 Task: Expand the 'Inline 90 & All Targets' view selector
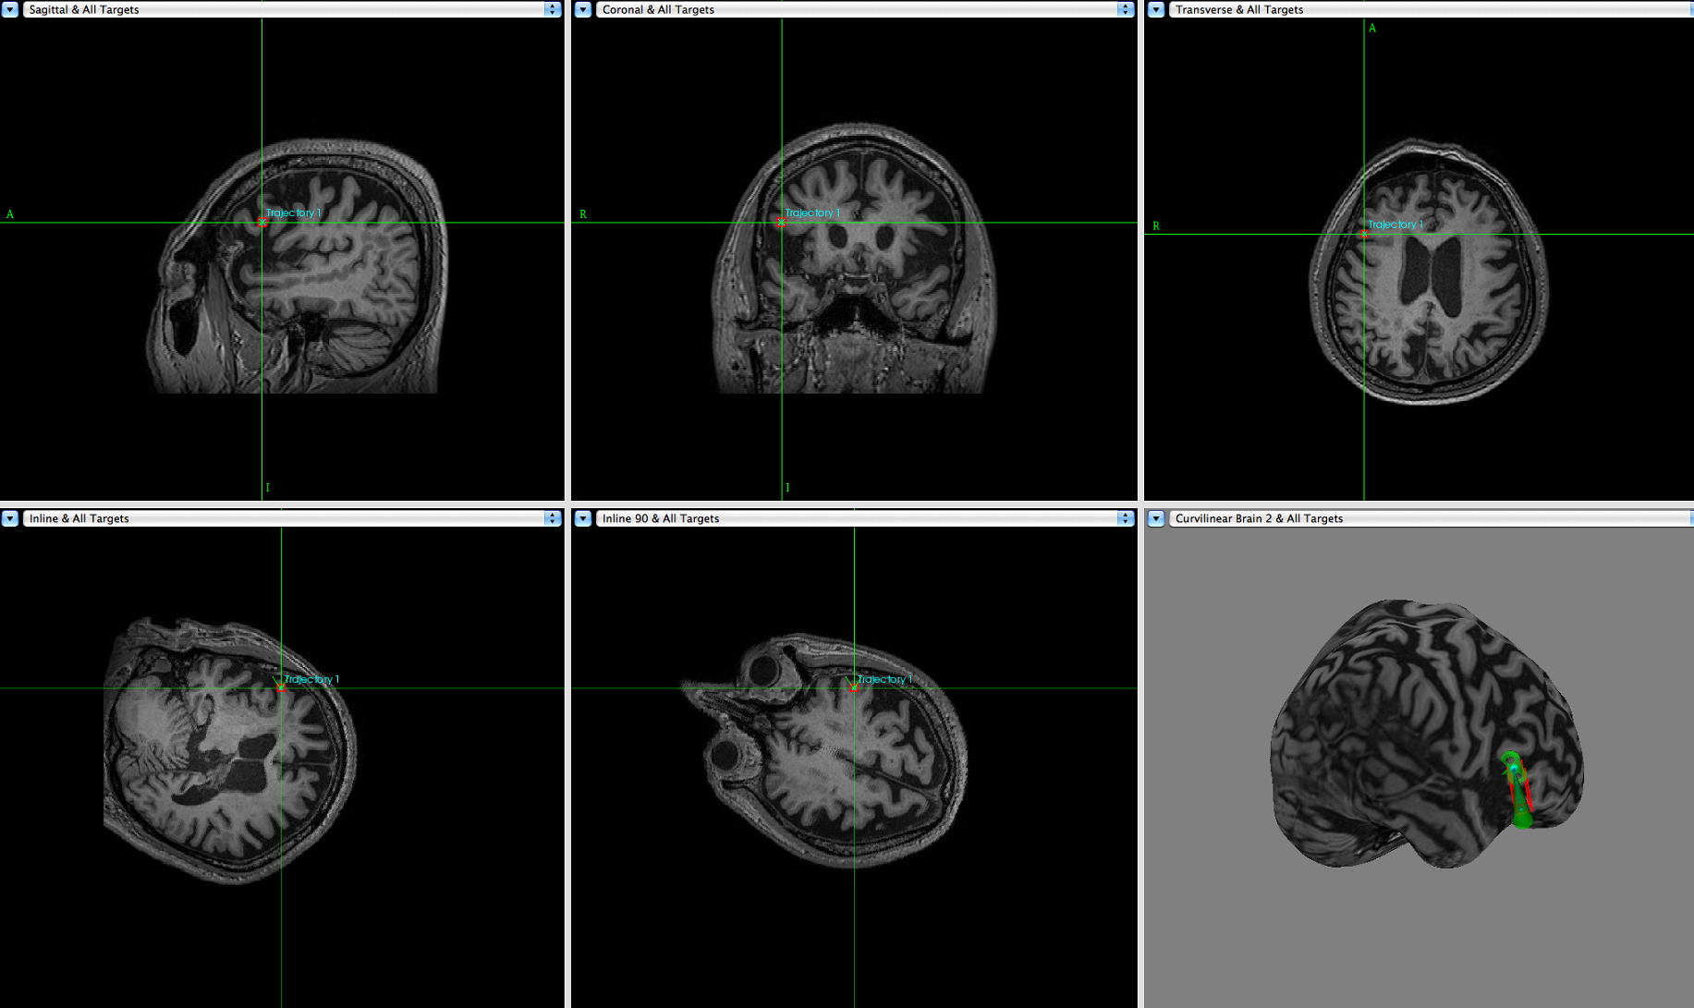(x=864, y=518)
